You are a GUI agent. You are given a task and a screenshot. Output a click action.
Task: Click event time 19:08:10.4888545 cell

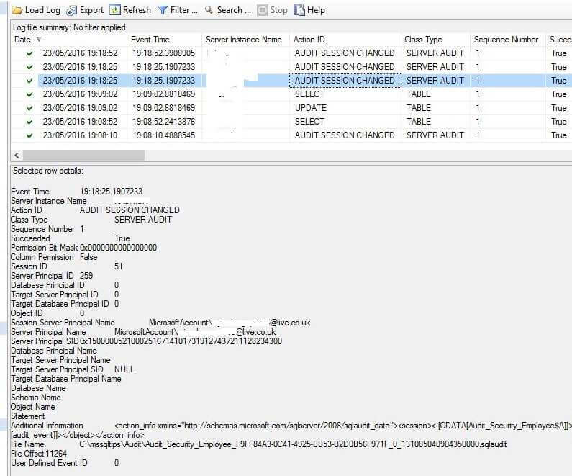coord(164,135)
